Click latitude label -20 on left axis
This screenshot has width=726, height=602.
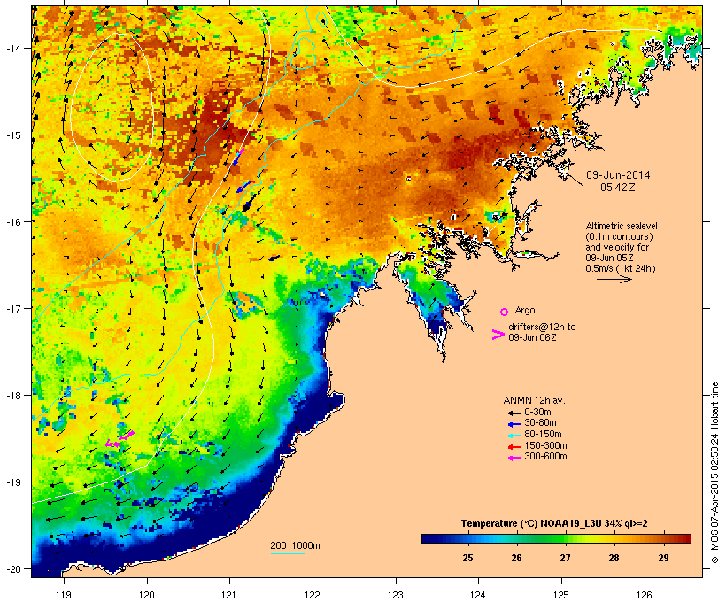coord(14,568)
